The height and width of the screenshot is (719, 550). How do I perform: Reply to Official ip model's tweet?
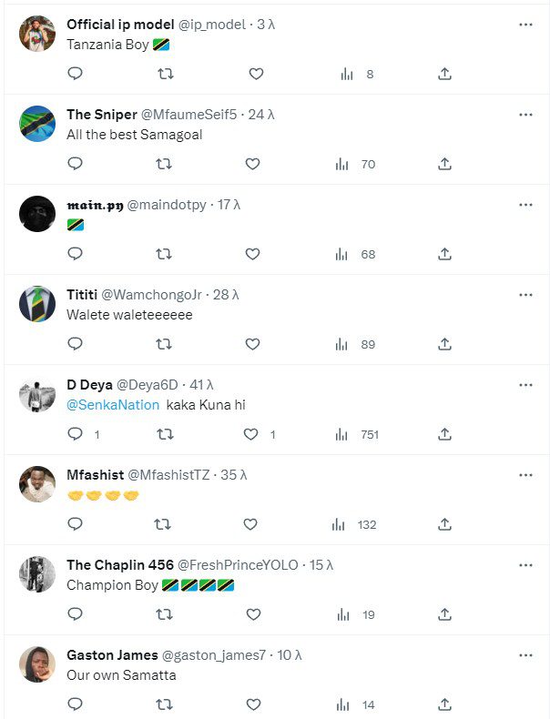click(76, 75)
